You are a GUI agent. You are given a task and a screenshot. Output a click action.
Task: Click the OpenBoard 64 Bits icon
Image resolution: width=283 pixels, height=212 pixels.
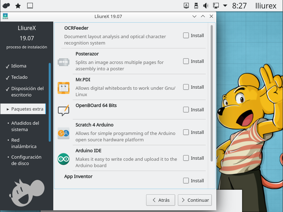tap(64, 110)
